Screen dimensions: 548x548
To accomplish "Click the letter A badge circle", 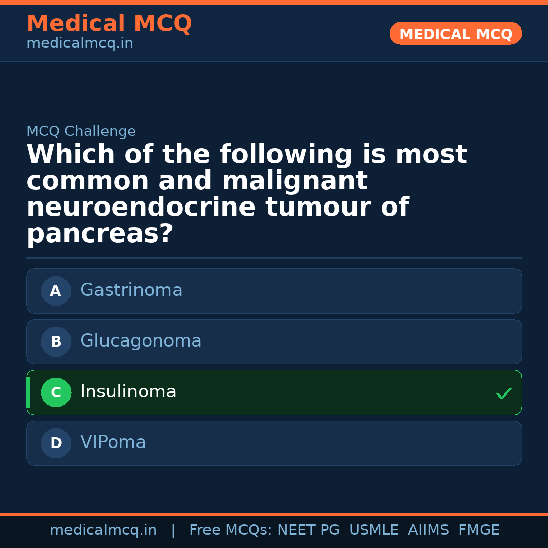I will click(56, 291).
